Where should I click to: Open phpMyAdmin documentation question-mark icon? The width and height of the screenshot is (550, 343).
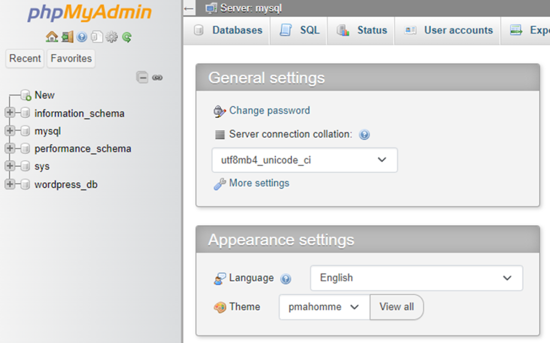(82, 37)
